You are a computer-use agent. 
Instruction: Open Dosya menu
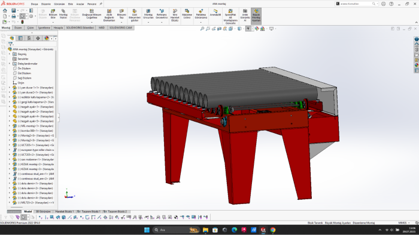click(x=35, y=4)
